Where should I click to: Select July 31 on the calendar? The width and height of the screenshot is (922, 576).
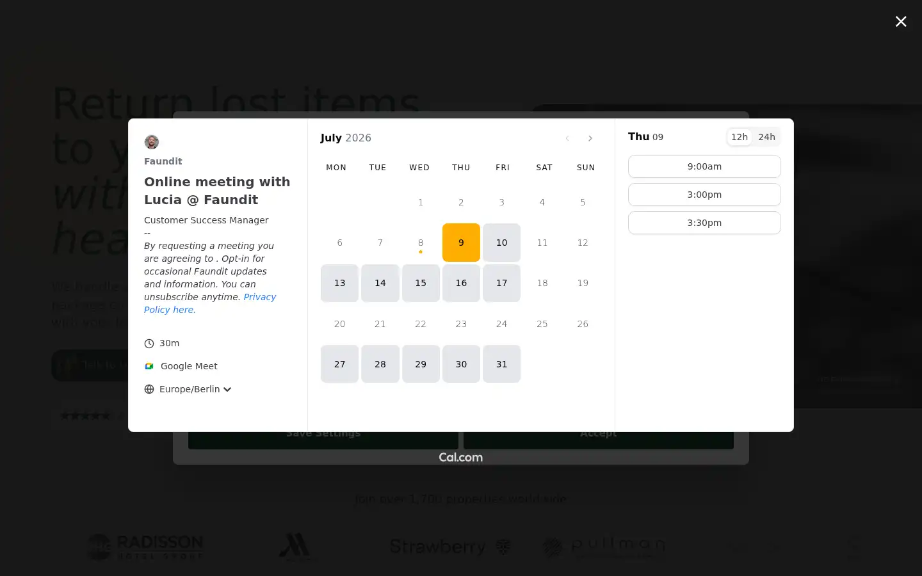tap(501, 364)
